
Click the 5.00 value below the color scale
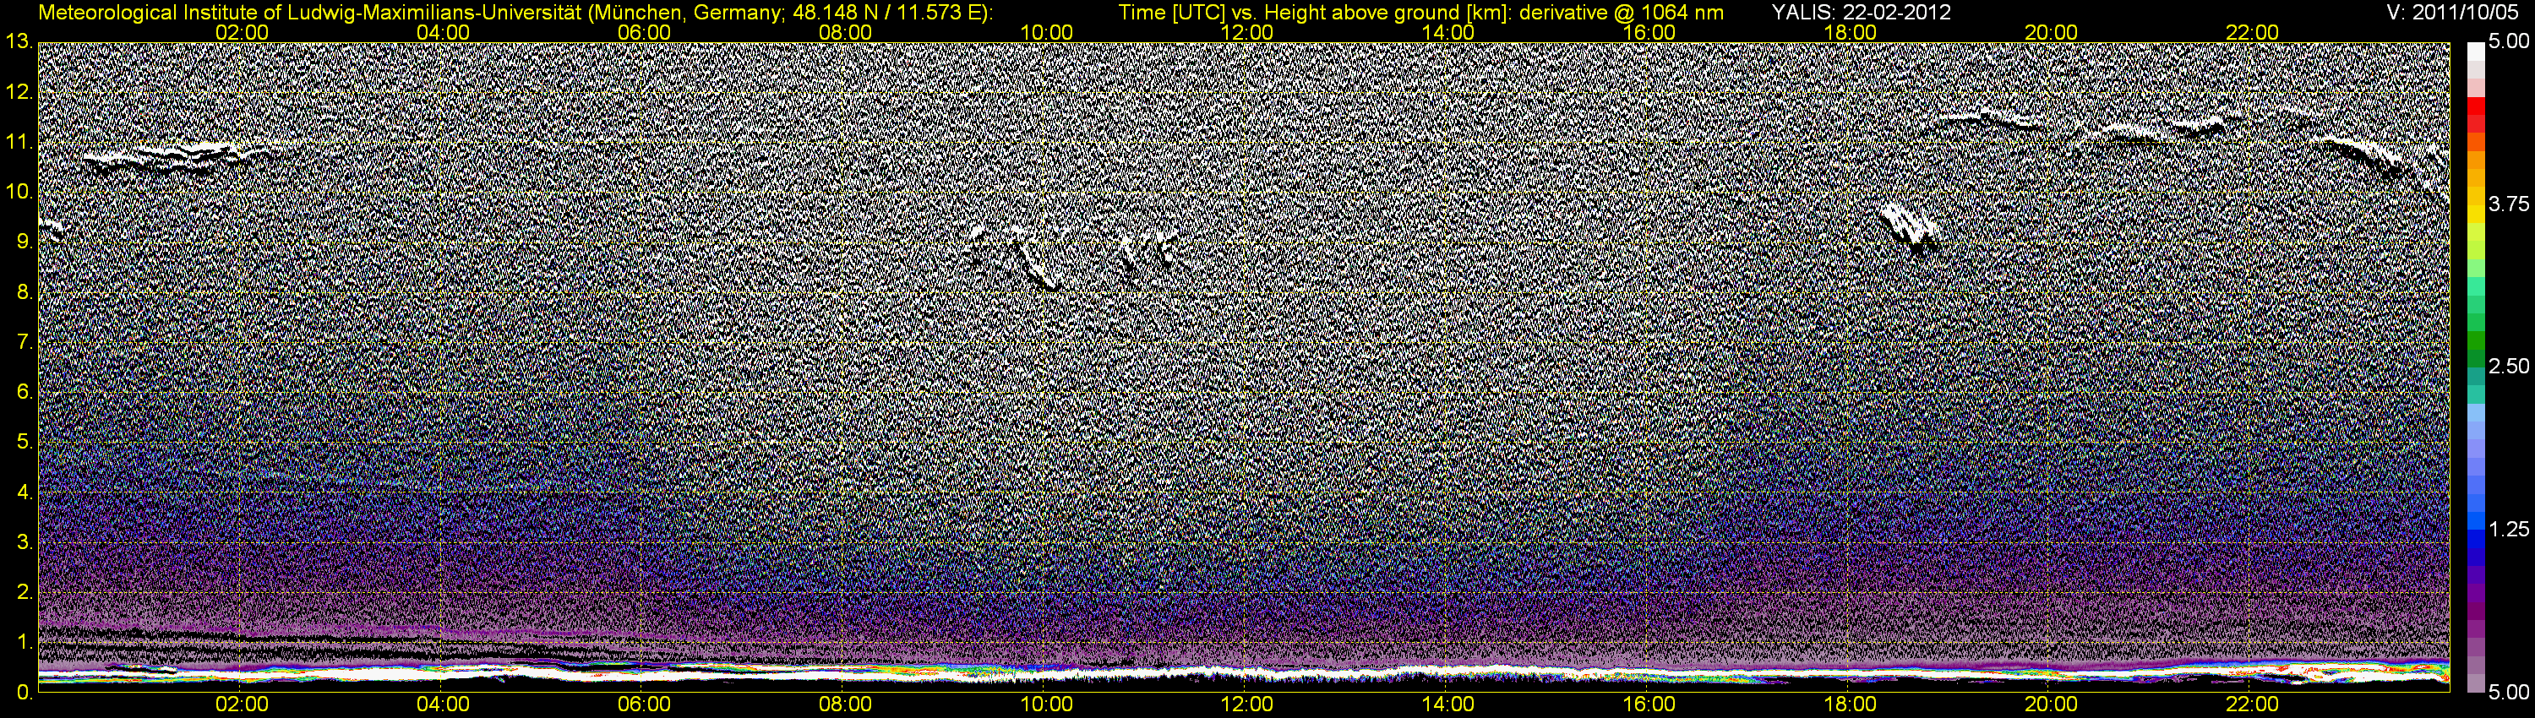click(x=2507, y=693)
